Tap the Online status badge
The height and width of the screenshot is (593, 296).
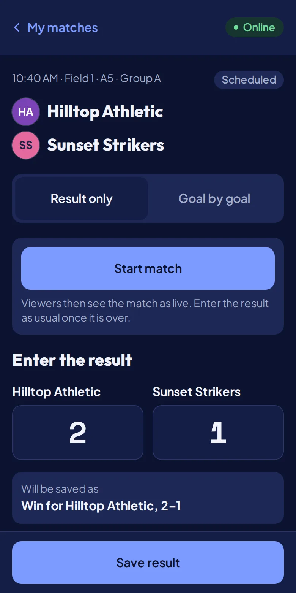point(255,27)
